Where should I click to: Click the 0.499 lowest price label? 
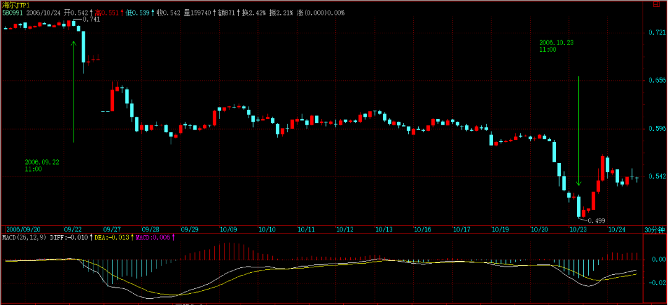click(x=596, y=220)
